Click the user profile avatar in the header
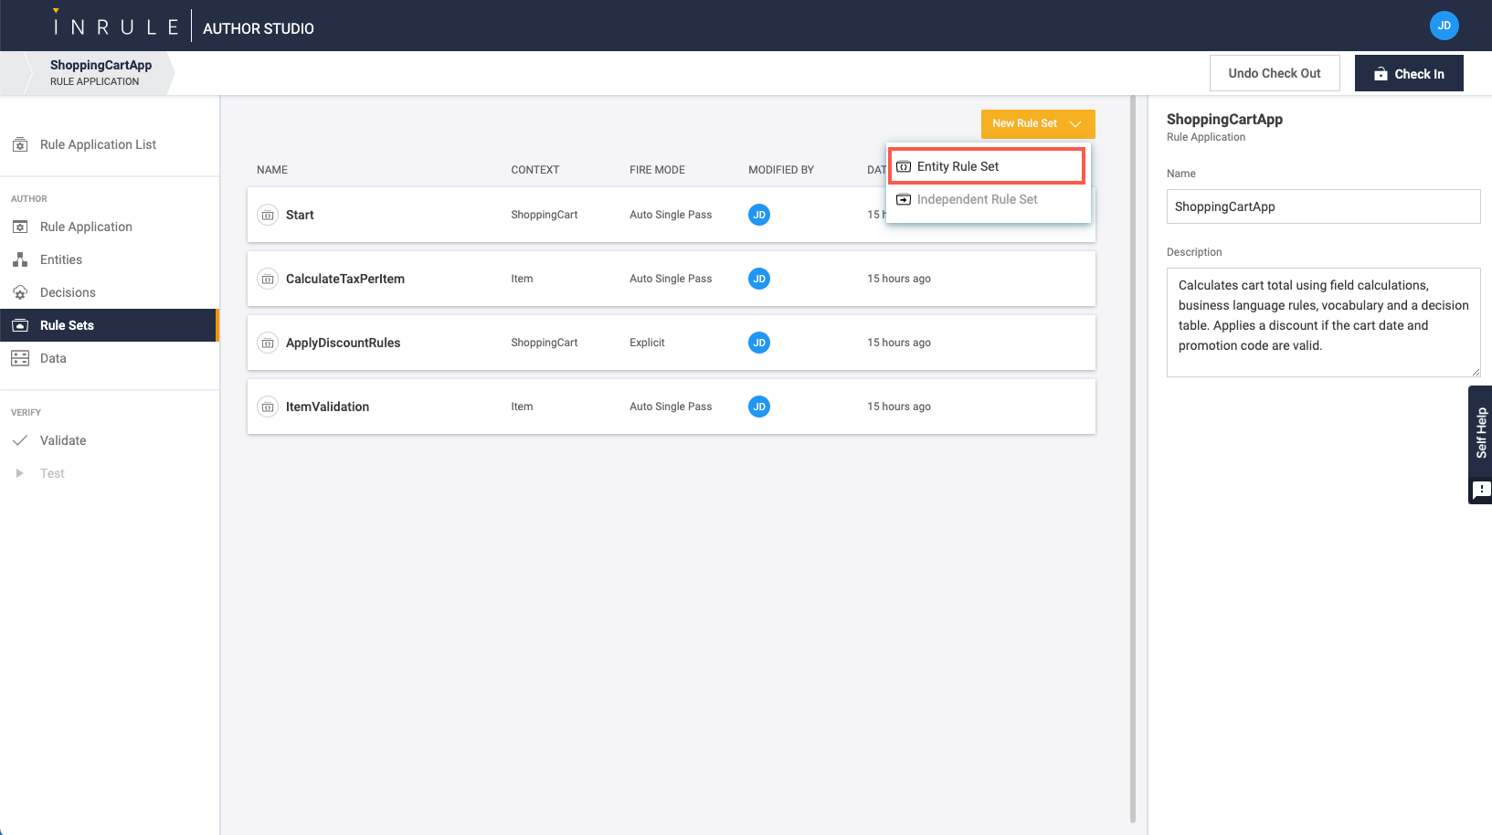The image size is (1492, 835). (1444, 26)
